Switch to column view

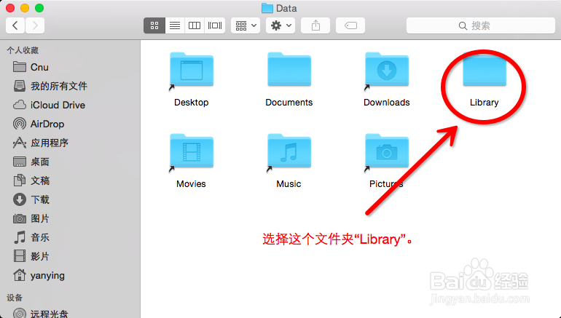195,25
